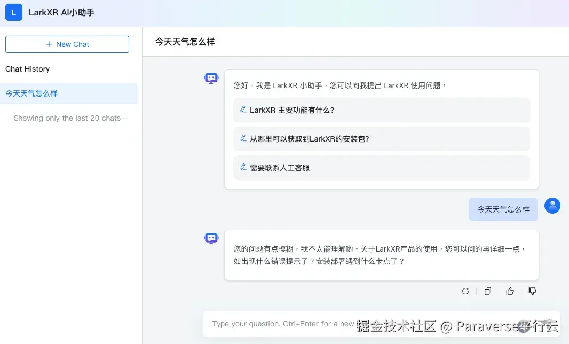This screenshot has width=569, height=344.
Task: Click the robot avatar beside the greeting message
Action: pos(211,77)
